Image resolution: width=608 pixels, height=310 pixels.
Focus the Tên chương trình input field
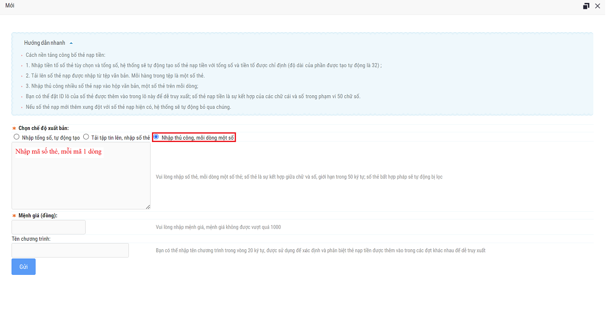coord(70,250)
